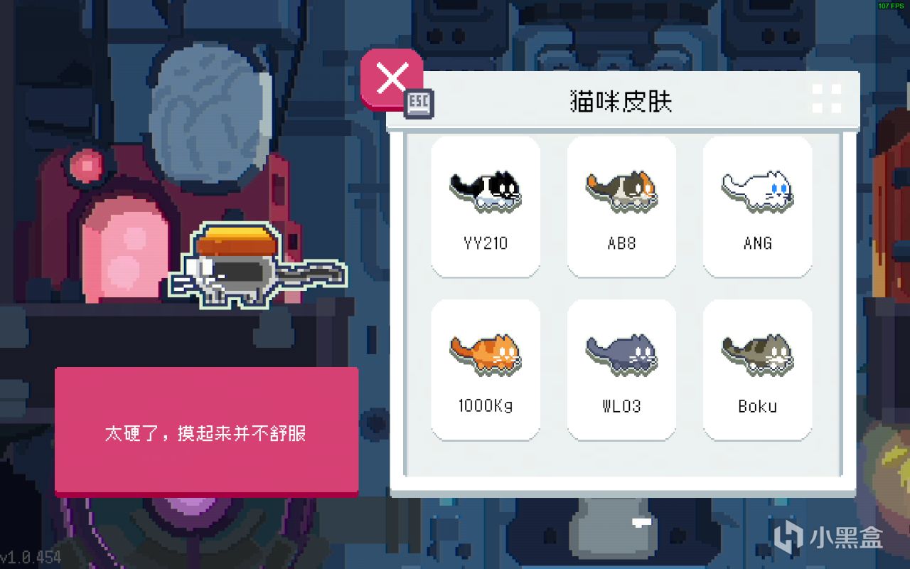Pick the tabby Boku cat skin
The width and height of the screenshot is (910, 569).
(x=757, y=370)
